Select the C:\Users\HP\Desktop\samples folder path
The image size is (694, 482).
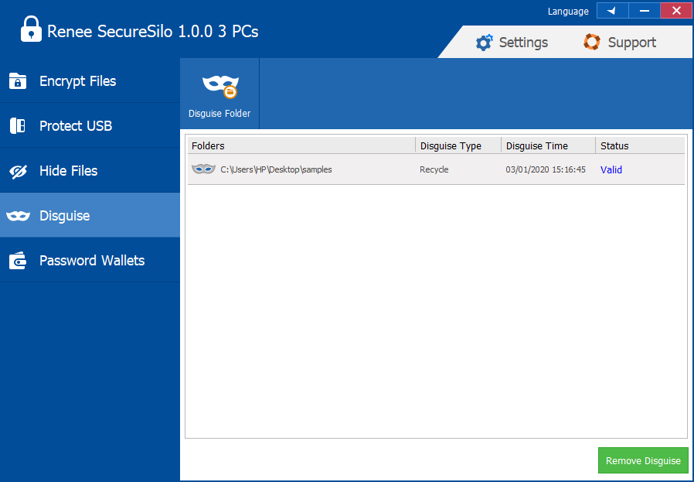276,169
